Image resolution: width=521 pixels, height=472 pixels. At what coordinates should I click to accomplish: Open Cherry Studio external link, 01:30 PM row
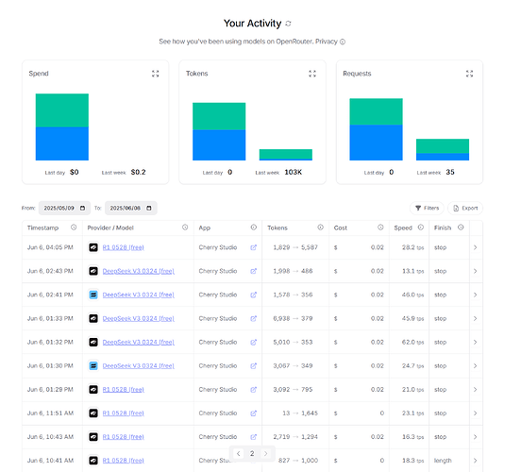click(254, 365)
